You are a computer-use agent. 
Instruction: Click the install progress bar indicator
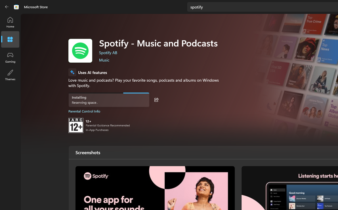pos(136,93)
